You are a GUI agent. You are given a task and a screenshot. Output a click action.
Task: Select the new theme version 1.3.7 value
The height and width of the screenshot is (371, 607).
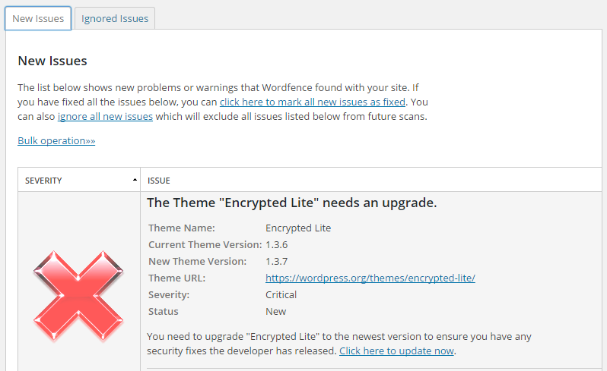[276, 261]
